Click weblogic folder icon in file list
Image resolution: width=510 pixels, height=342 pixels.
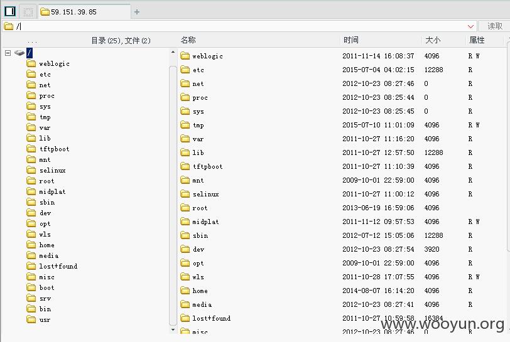tap(185, 56)
